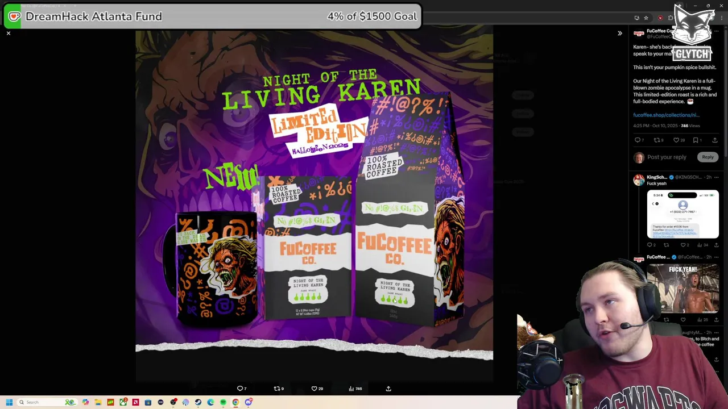Open the fucoffee.shop collections link

click(666, 115)
